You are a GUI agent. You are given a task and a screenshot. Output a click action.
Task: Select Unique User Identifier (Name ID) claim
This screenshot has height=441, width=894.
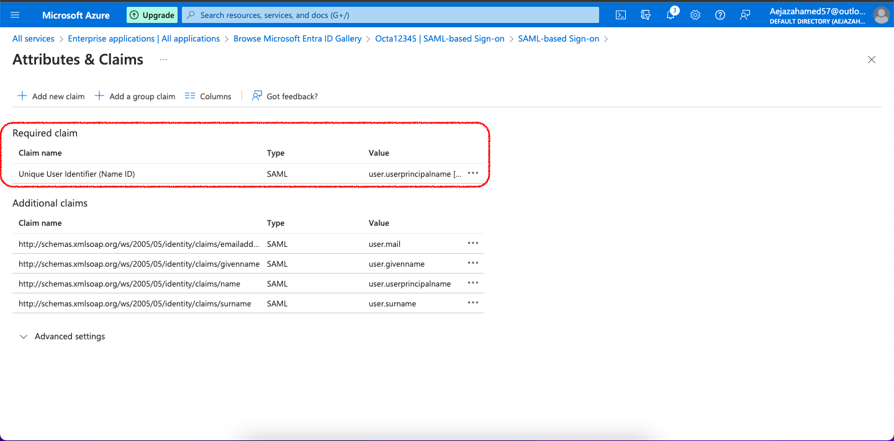pyautogui.click(x=77, y=174)
